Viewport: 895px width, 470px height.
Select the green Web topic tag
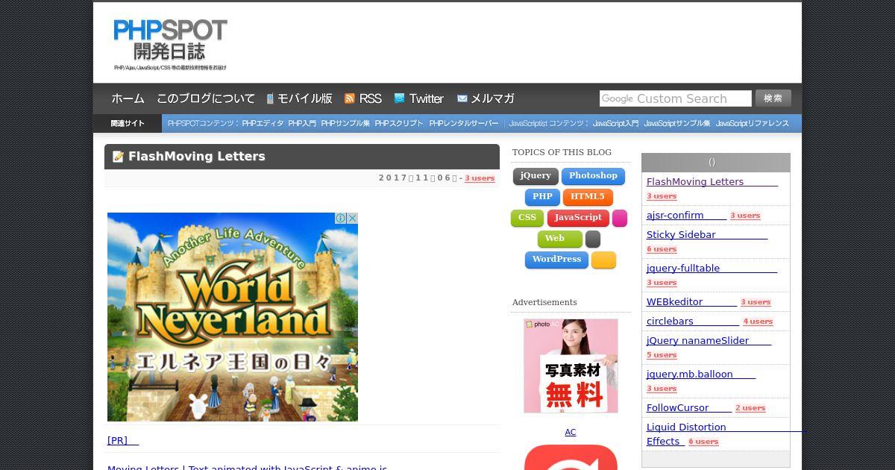click(x=559, y=239)
